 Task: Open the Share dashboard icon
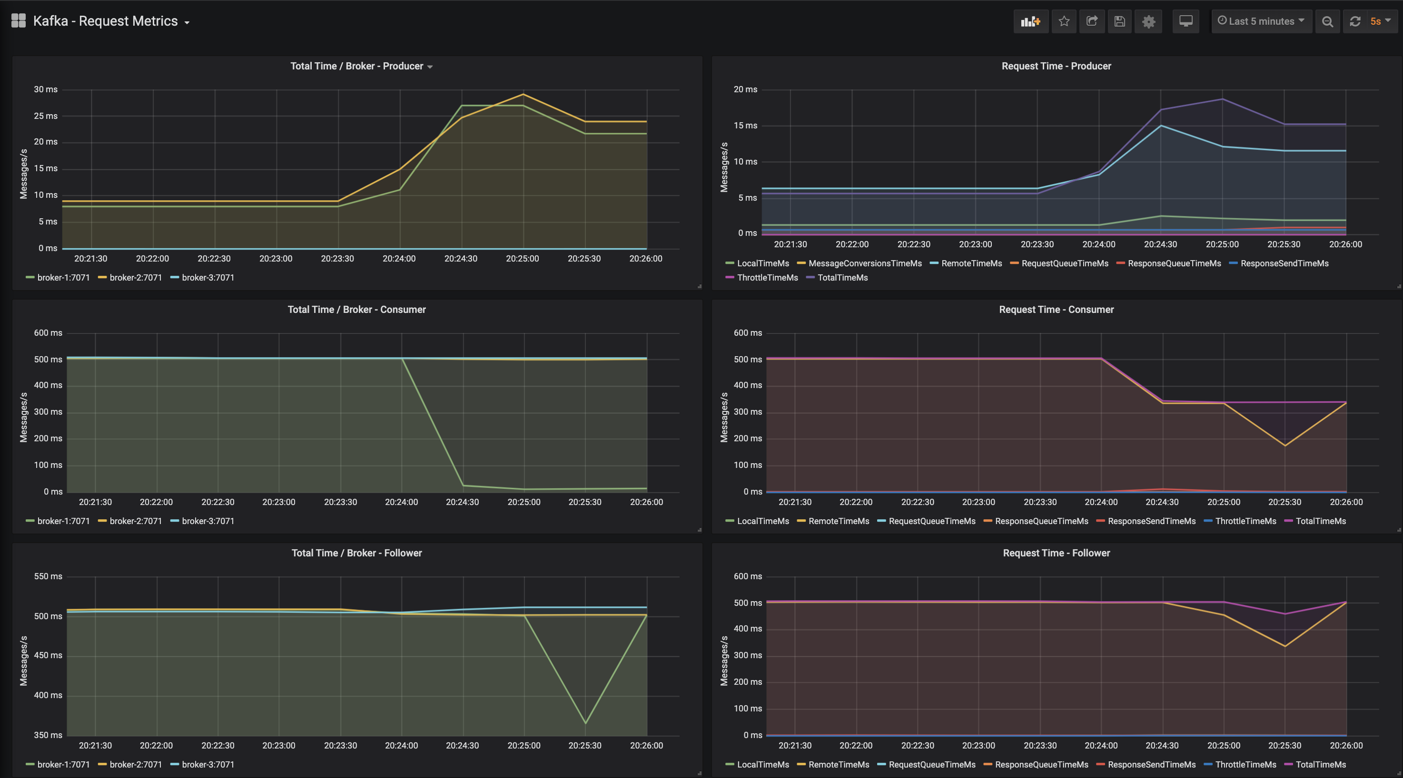[1092, 21]
